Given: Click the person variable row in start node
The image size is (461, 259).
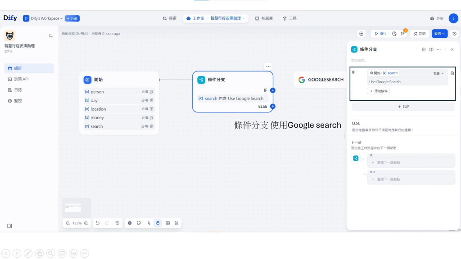Looking at the screenshot, I should click(119, 92).
